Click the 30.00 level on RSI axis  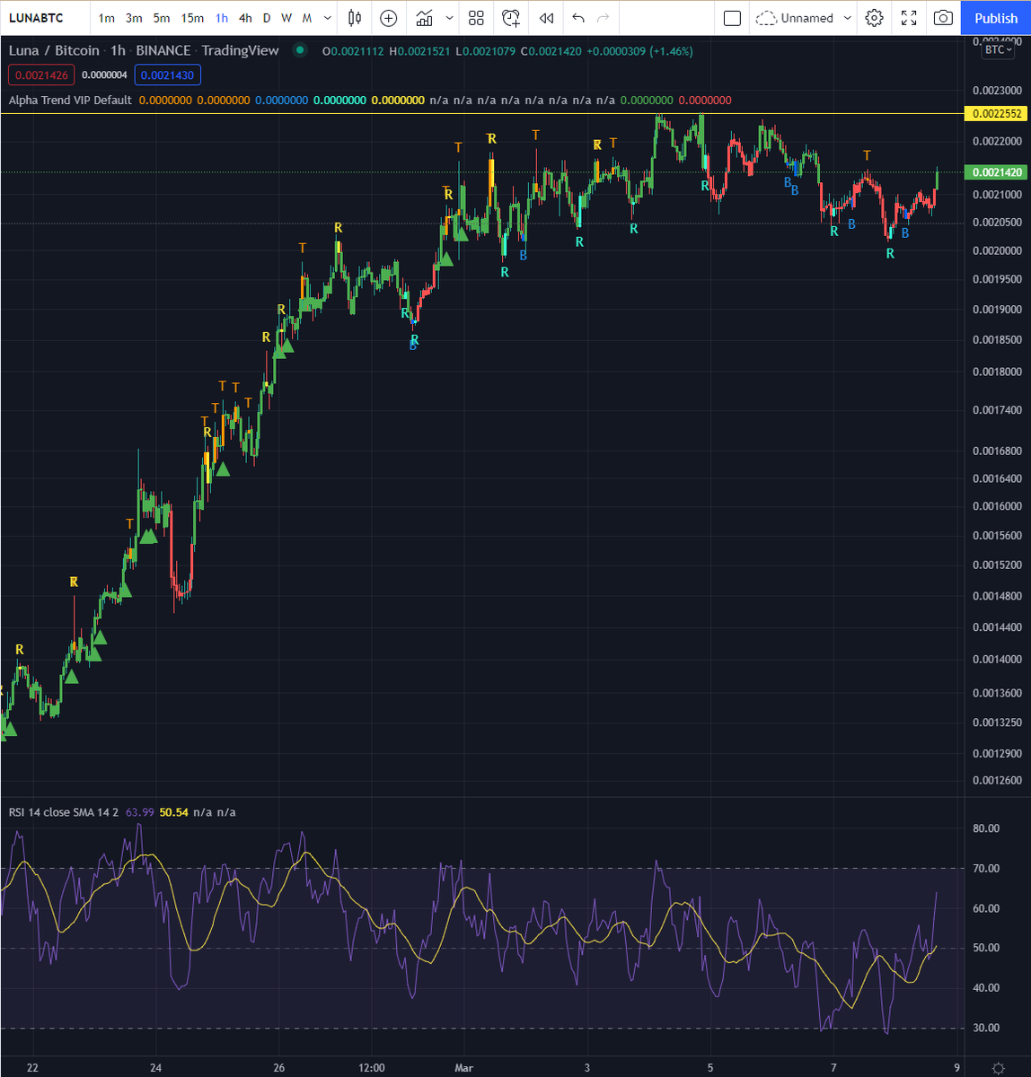tap(986, 1029)
